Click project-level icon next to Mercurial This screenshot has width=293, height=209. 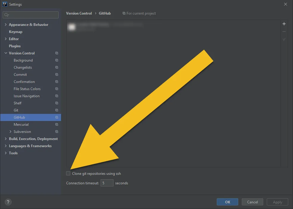[x=57, y=125]
